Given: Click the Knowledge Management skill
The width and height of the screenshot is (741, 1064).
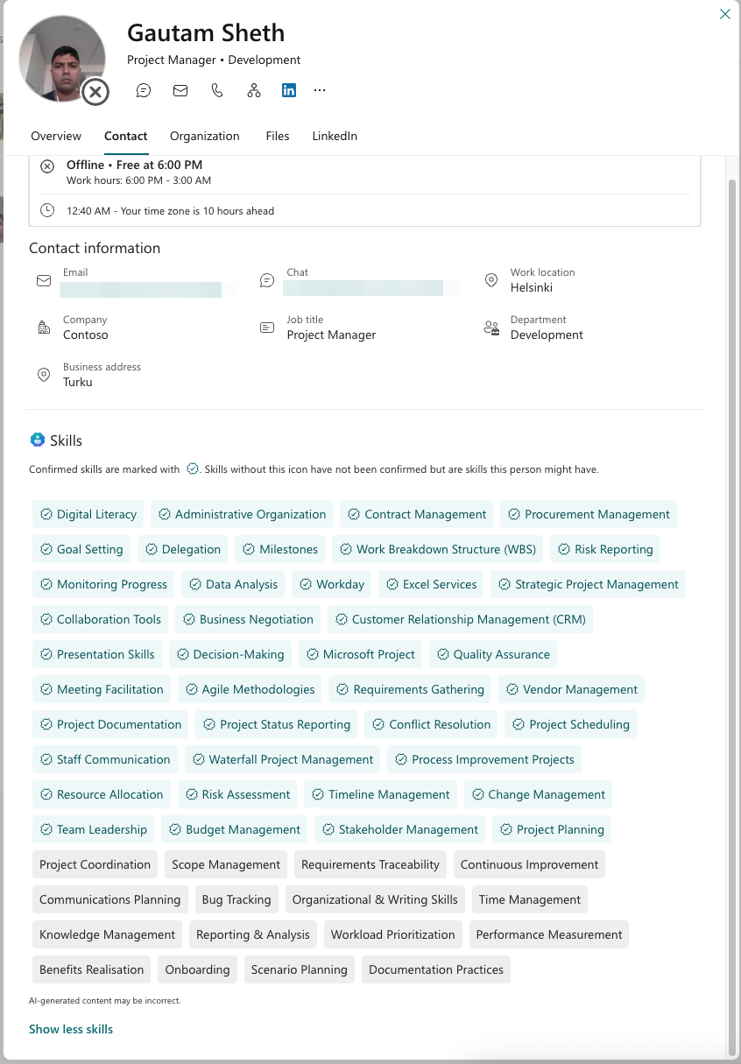Looking at the screenshot, I should tap(107, 934).
